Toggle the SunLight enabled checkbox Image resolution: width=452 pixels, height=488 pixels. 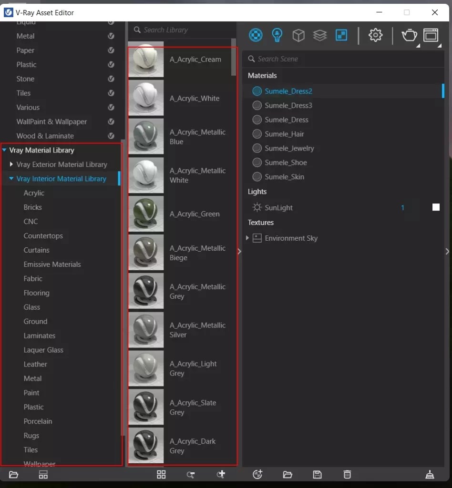pos(435,207)
